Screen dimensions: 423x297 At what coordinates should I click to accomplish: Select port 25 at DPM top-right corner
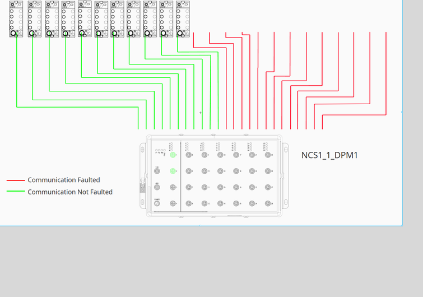pyautogui.click(x=268, y=155)
